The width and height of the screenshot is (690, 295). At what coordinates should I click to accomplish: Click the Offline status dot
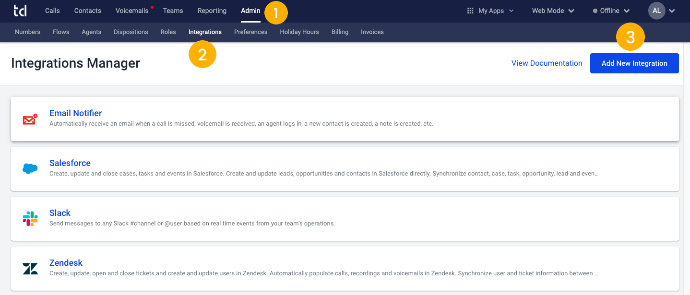(x=595, y=11)
